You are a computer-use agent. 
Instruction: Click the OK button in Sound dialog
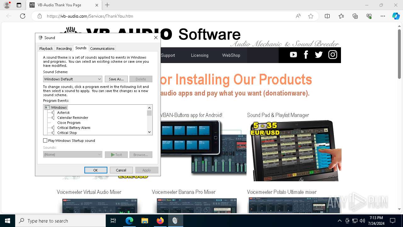tap(96, 170)
